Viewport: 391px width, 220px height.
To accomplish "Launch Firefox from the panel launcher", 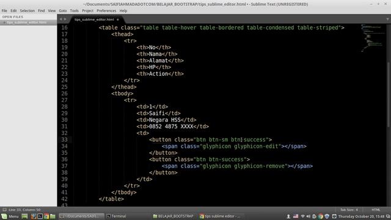I will pos(34,216).
